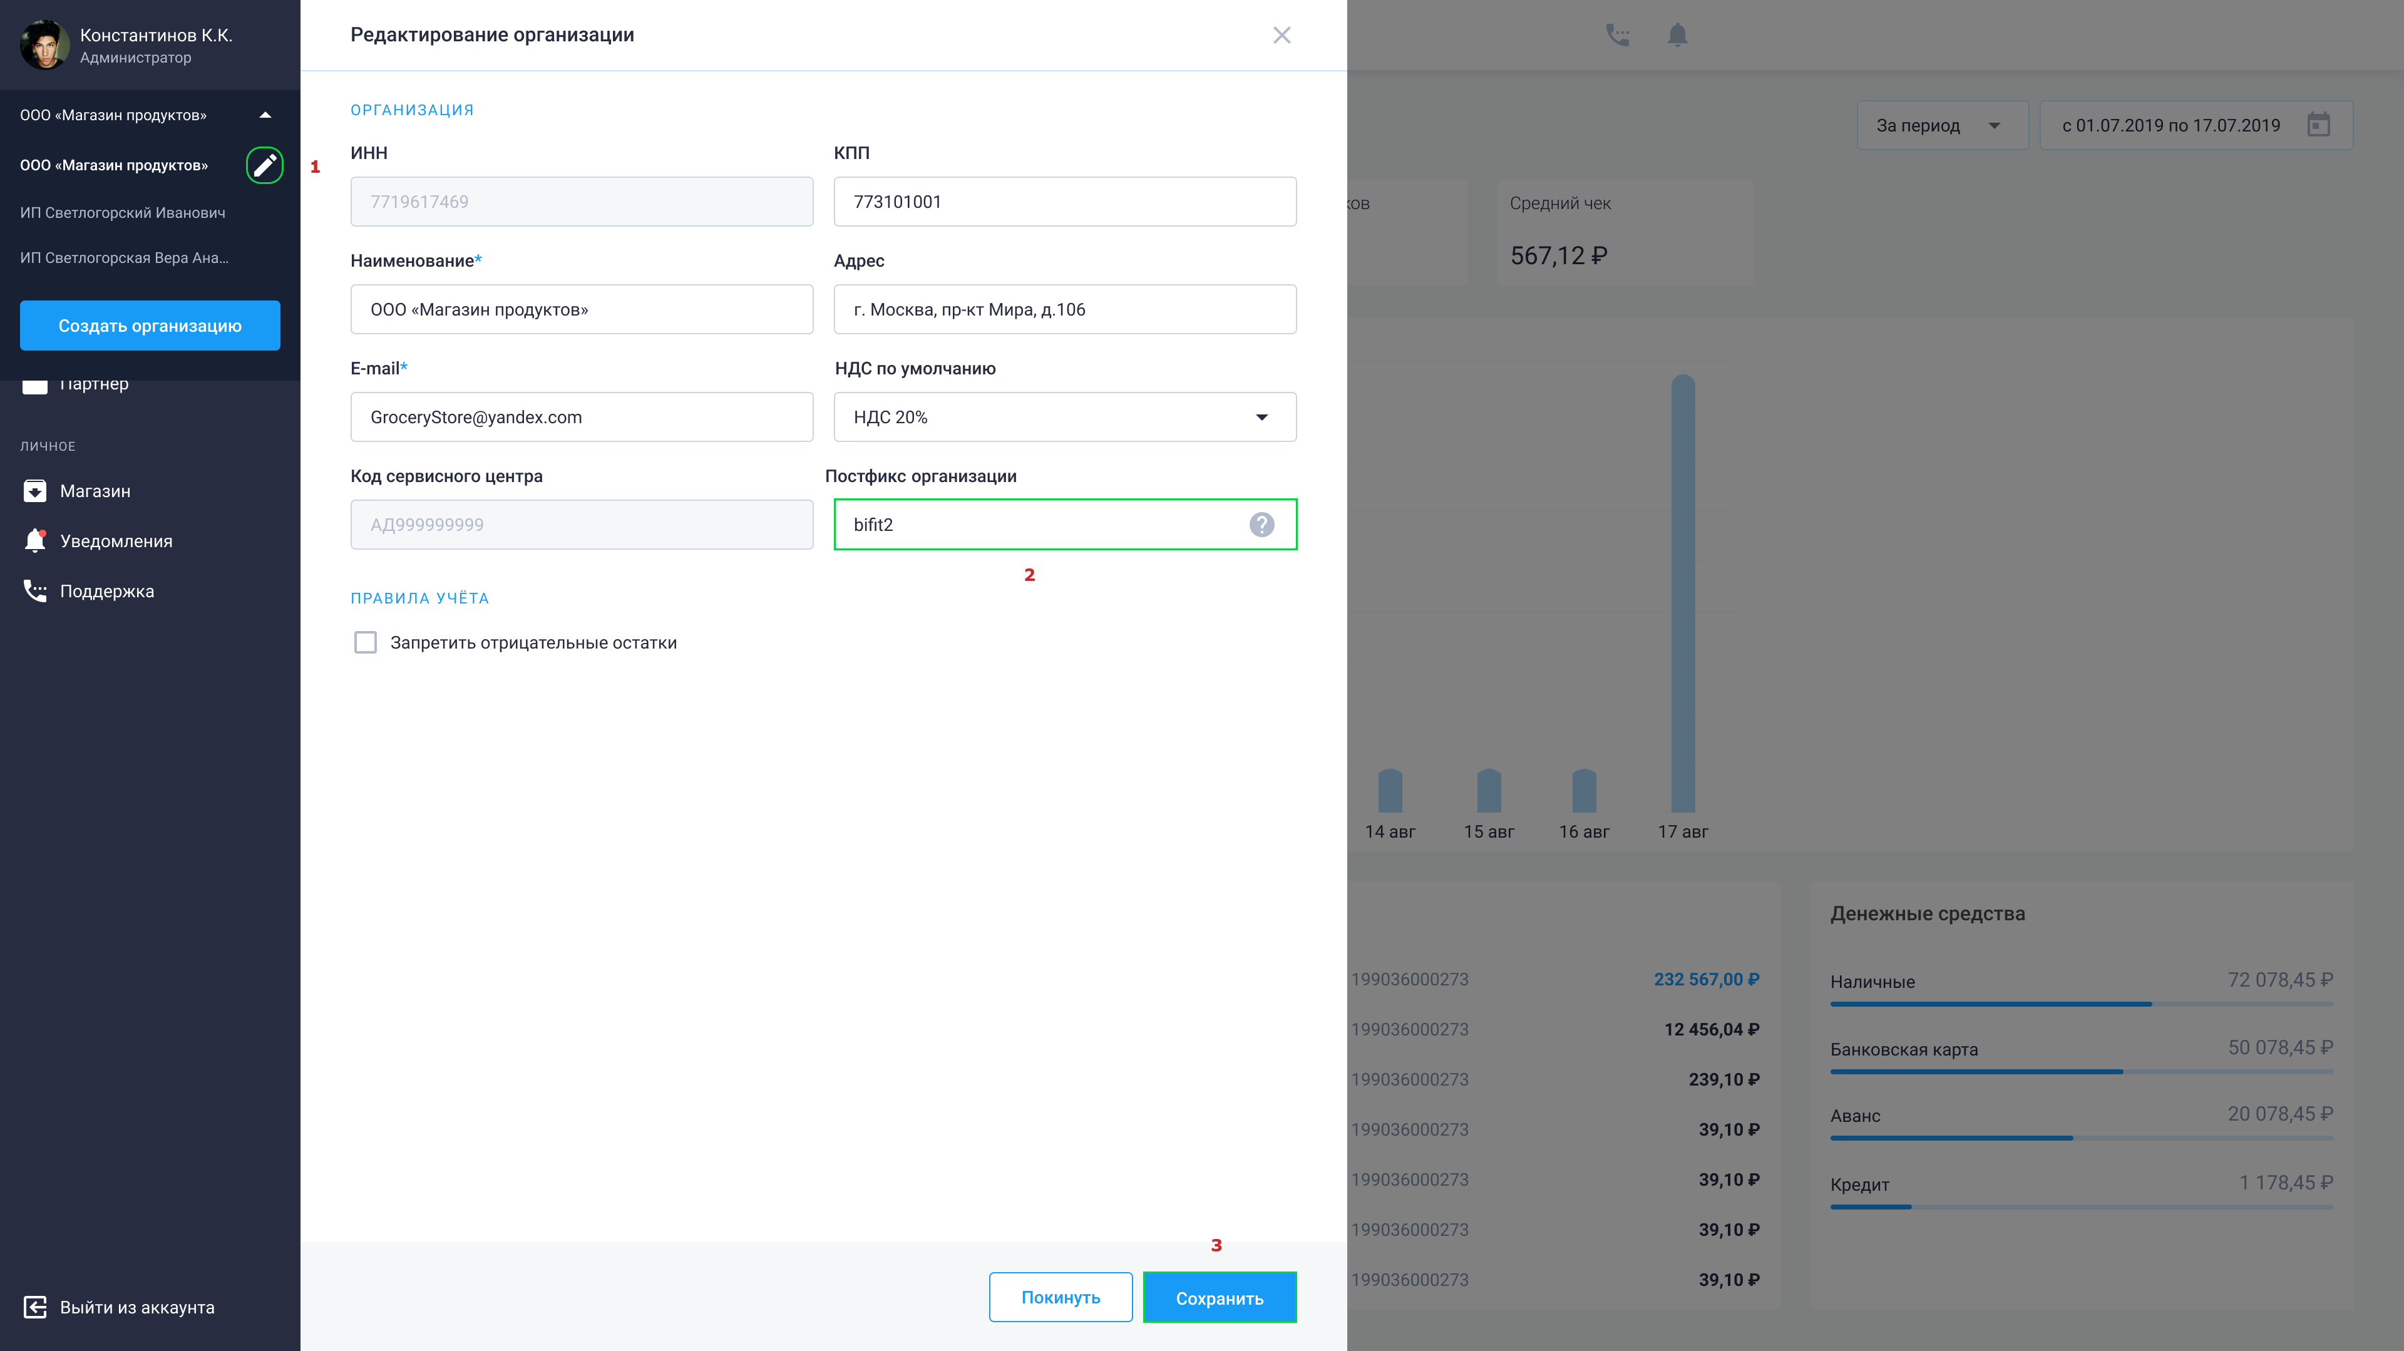This screenshot has height=1351, width=2404.
Task: Click the user avatar of Константинов К.К.
Action: coord(44,44)
